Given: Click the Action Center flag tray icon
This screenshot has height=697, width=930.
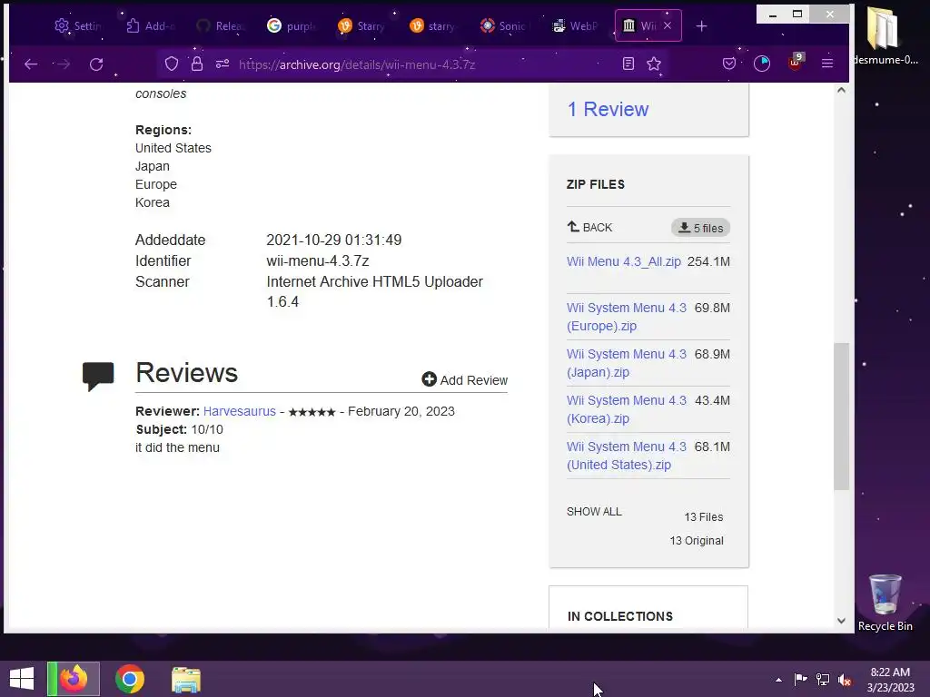Looking at the screenshot, I should (800, 679).
